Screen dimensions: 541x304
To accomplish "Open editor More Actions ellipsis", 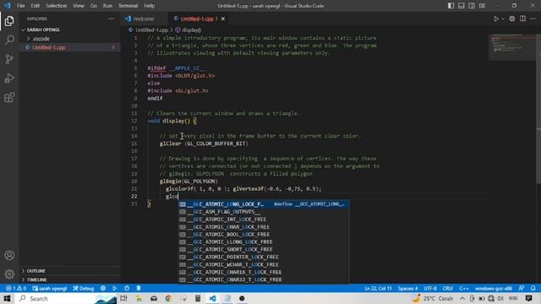I will 533,19.
